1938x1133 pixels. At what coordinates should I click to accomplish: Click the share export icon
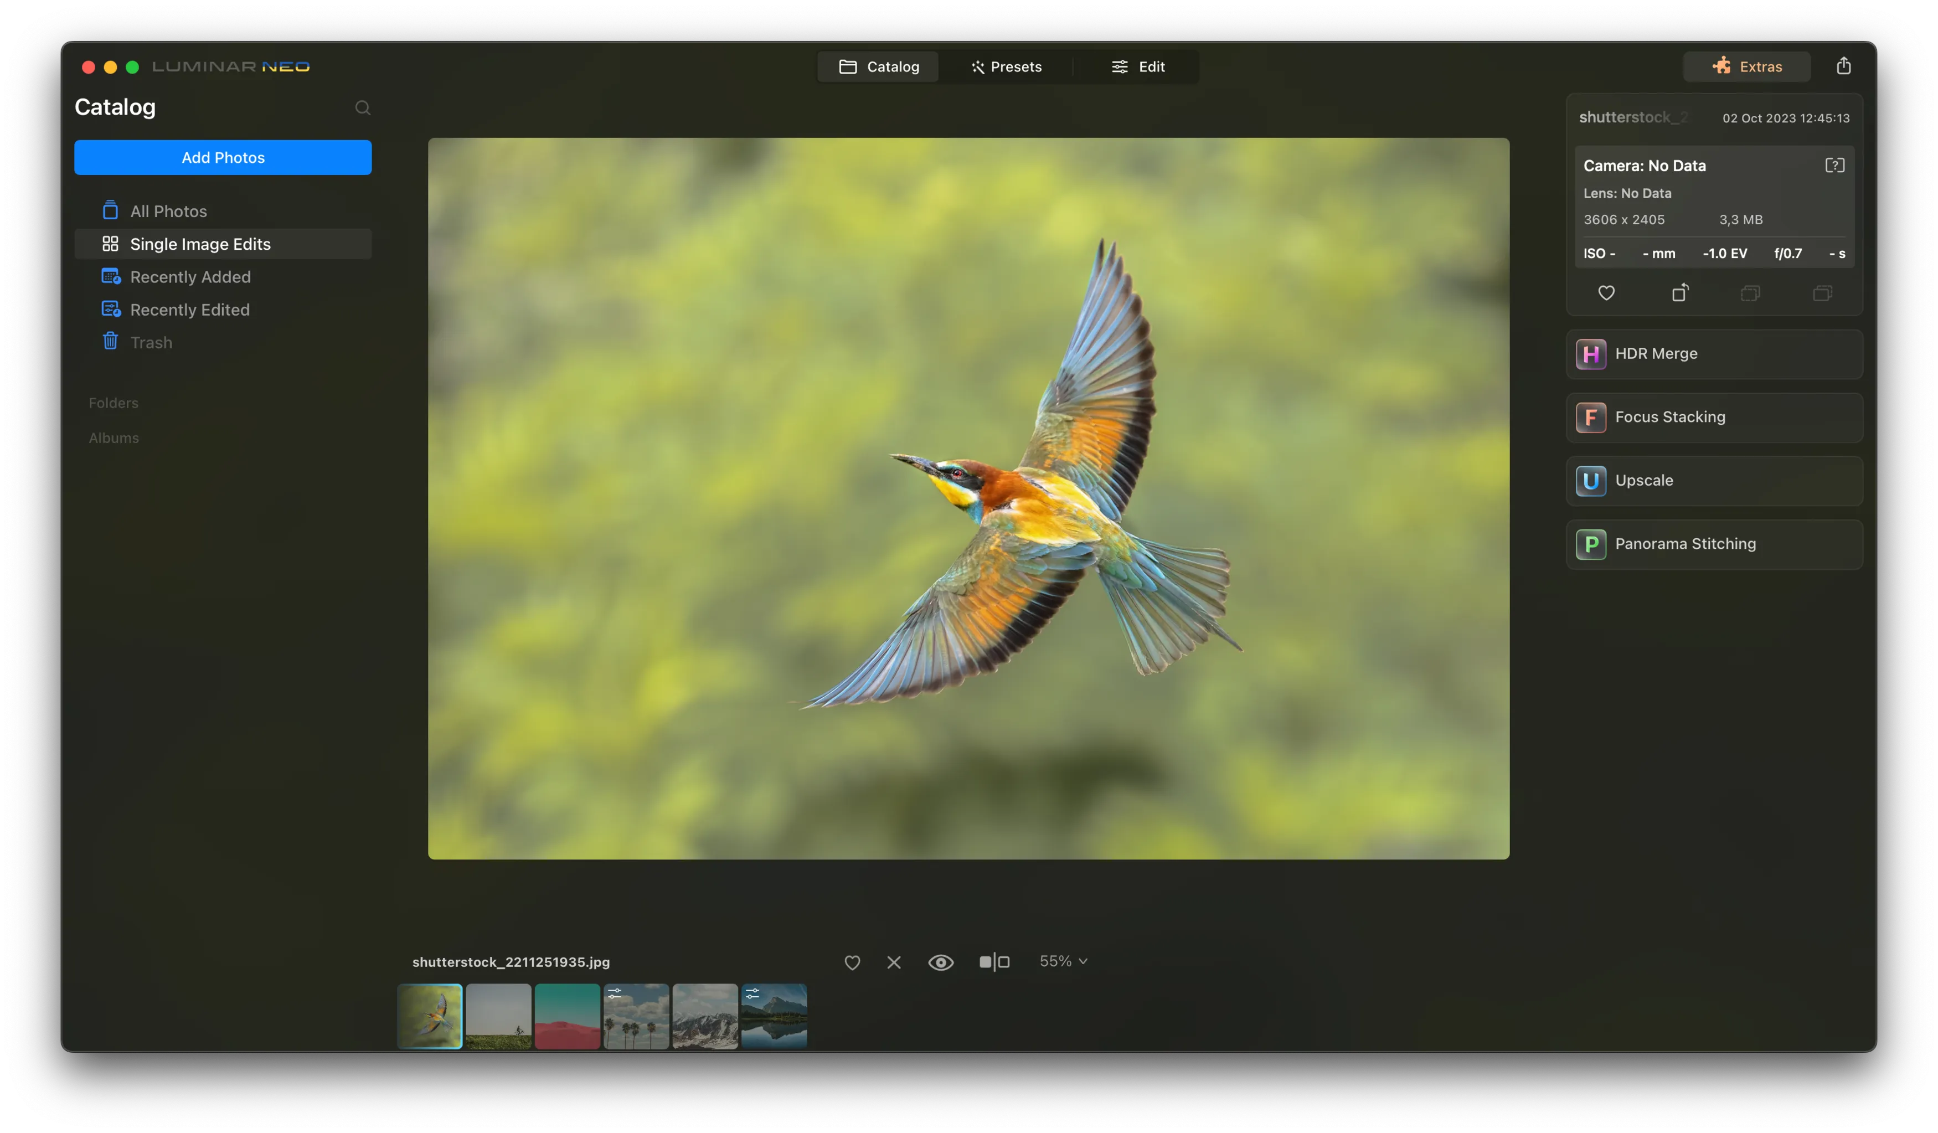point(1843,66)
